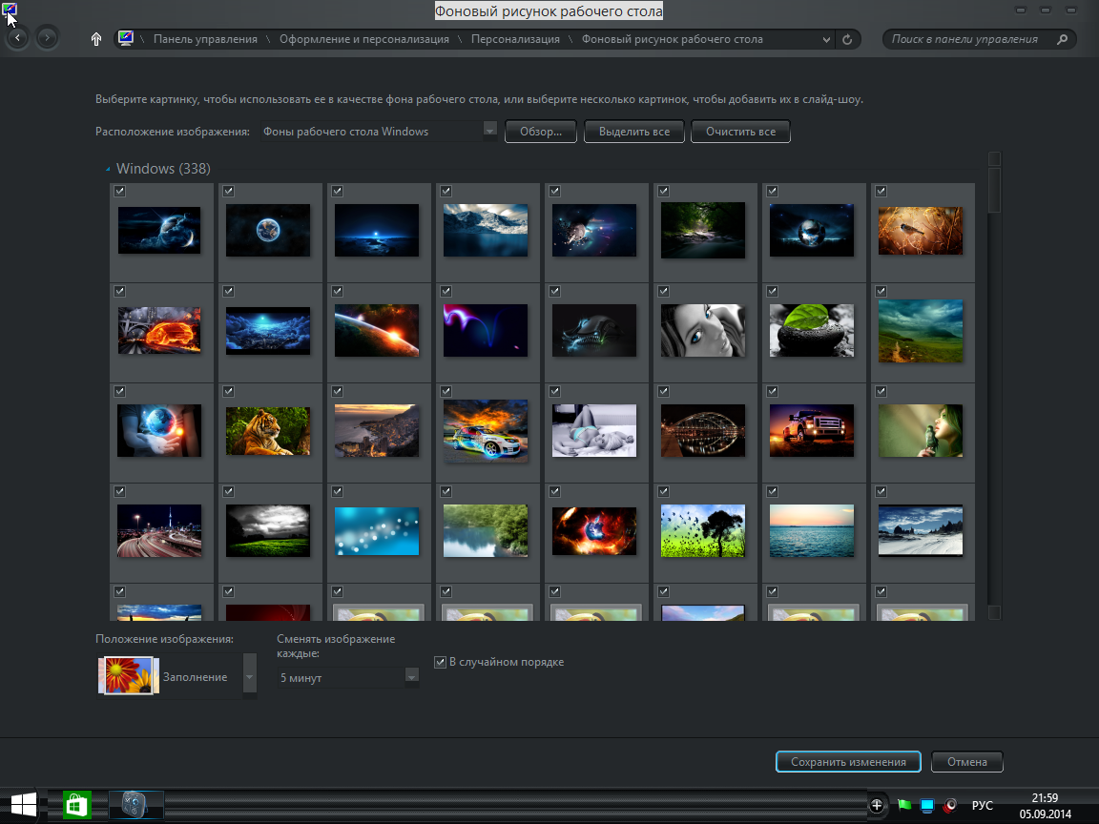
Task: Toggle the 'В случайном порядке' shuffle checkbox
Action: [x=440, y=662]
